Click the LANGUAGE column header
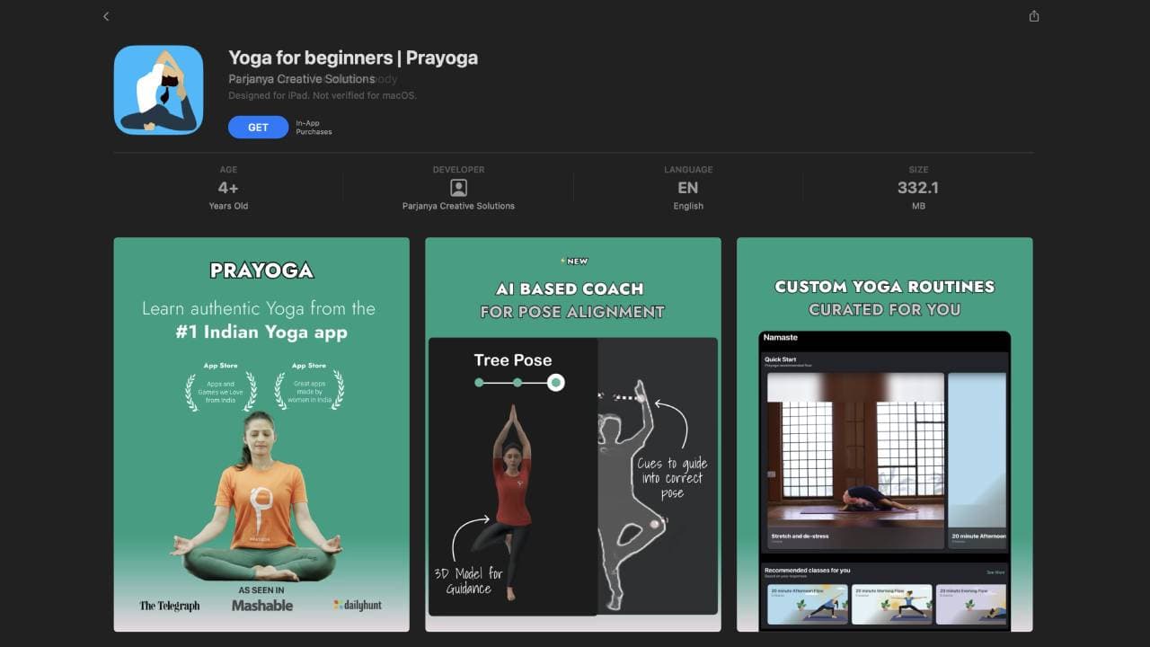 (688, 170)
